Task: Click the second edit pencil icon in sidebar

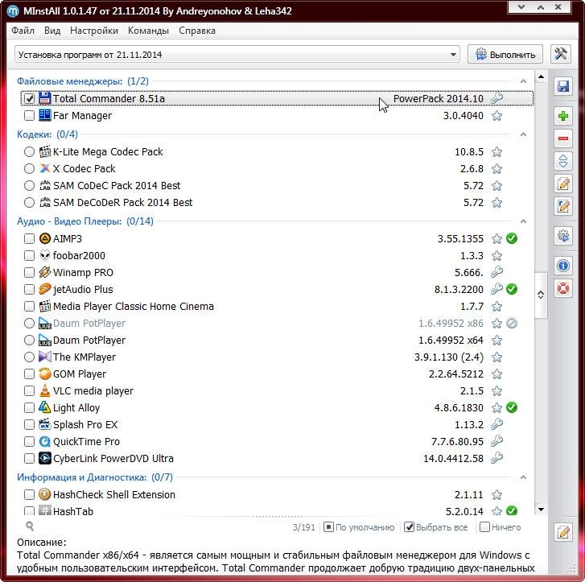Action: [x=563, y=206]
